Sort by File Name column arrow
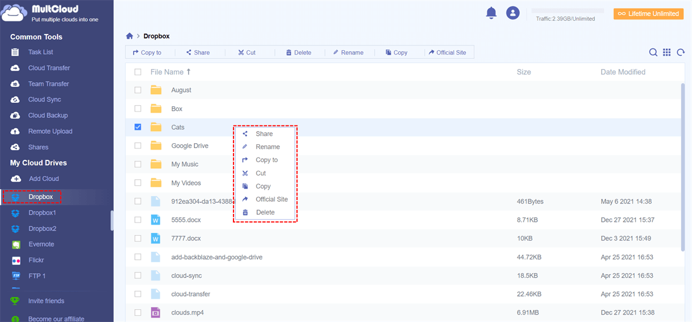Viewport: 692px width, 322px height. [188, 72]
